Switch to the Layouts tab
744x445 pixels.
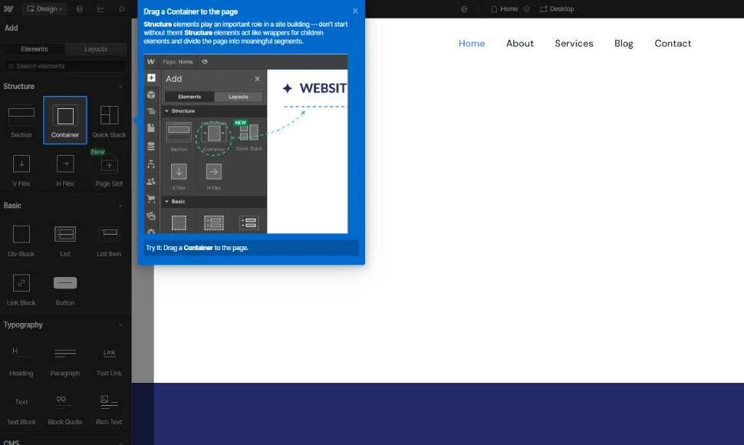click(x=96, y=49)
